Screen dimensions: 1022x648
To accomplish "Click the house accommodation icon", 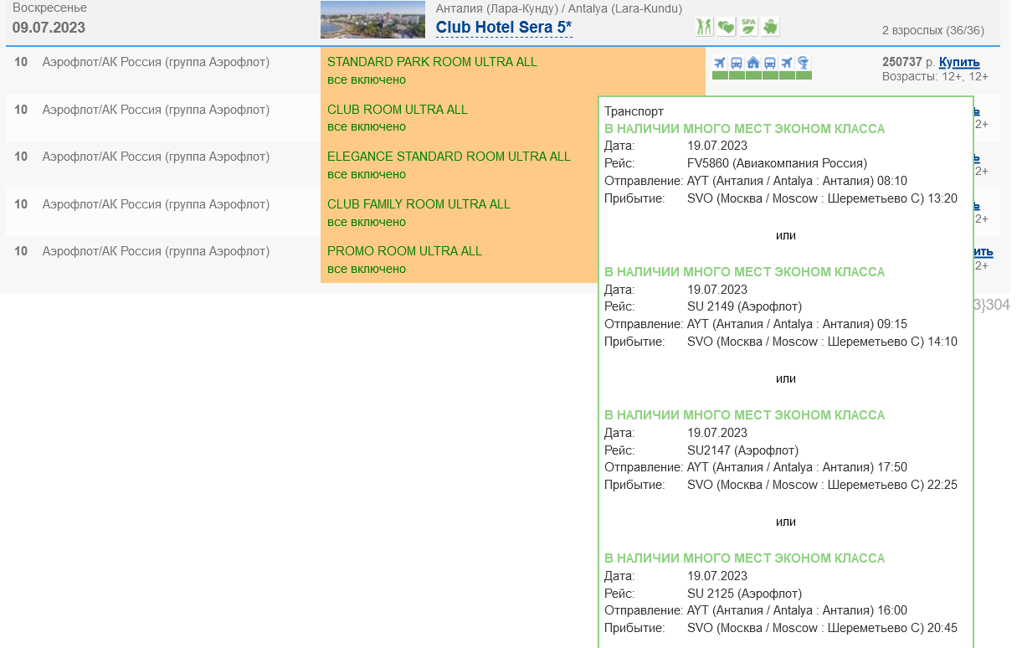I will (x=753, y=63).
